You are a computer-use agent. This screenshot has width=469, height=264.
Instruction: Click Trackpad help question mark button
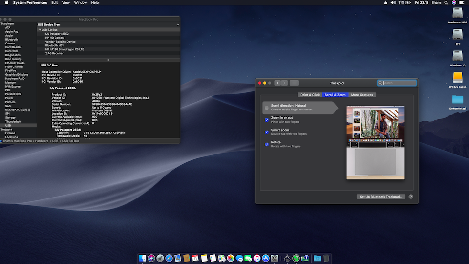(x=411, y=197)
